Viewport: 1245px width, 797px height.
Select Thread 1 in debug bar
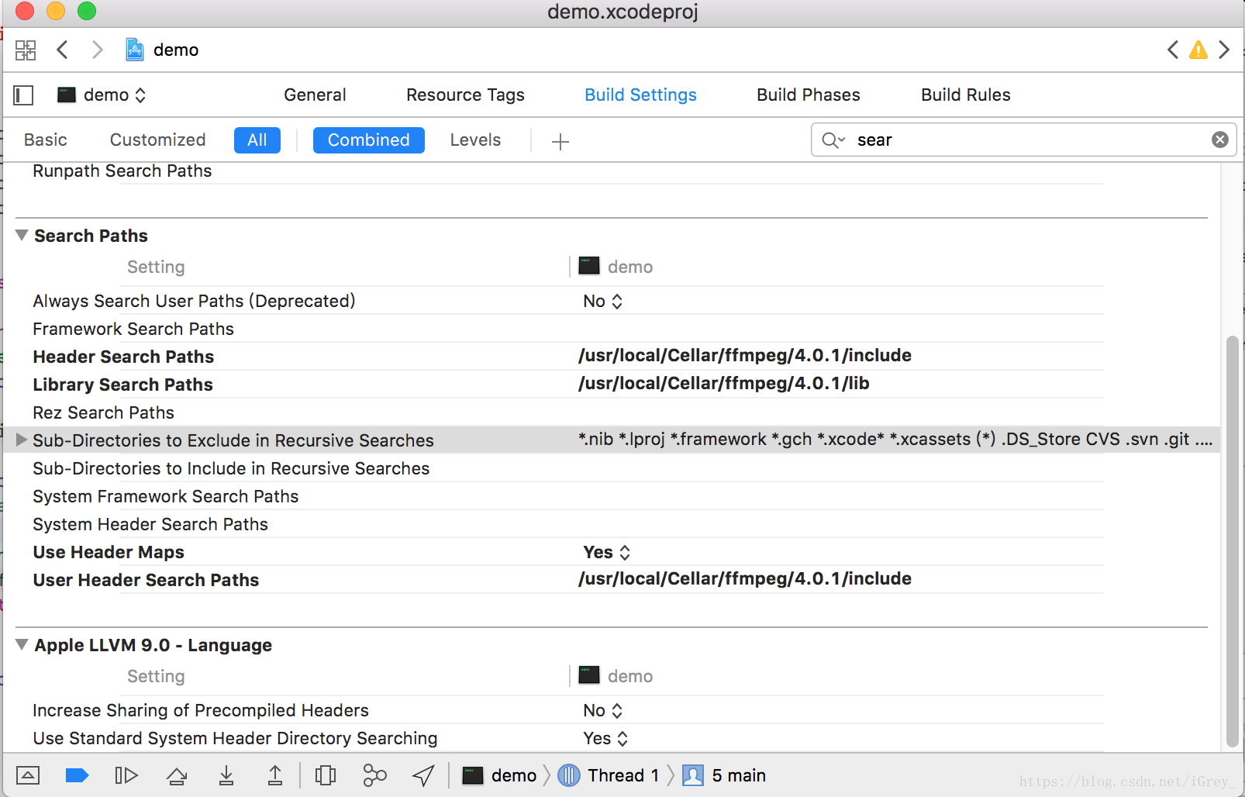pos(609,775)
